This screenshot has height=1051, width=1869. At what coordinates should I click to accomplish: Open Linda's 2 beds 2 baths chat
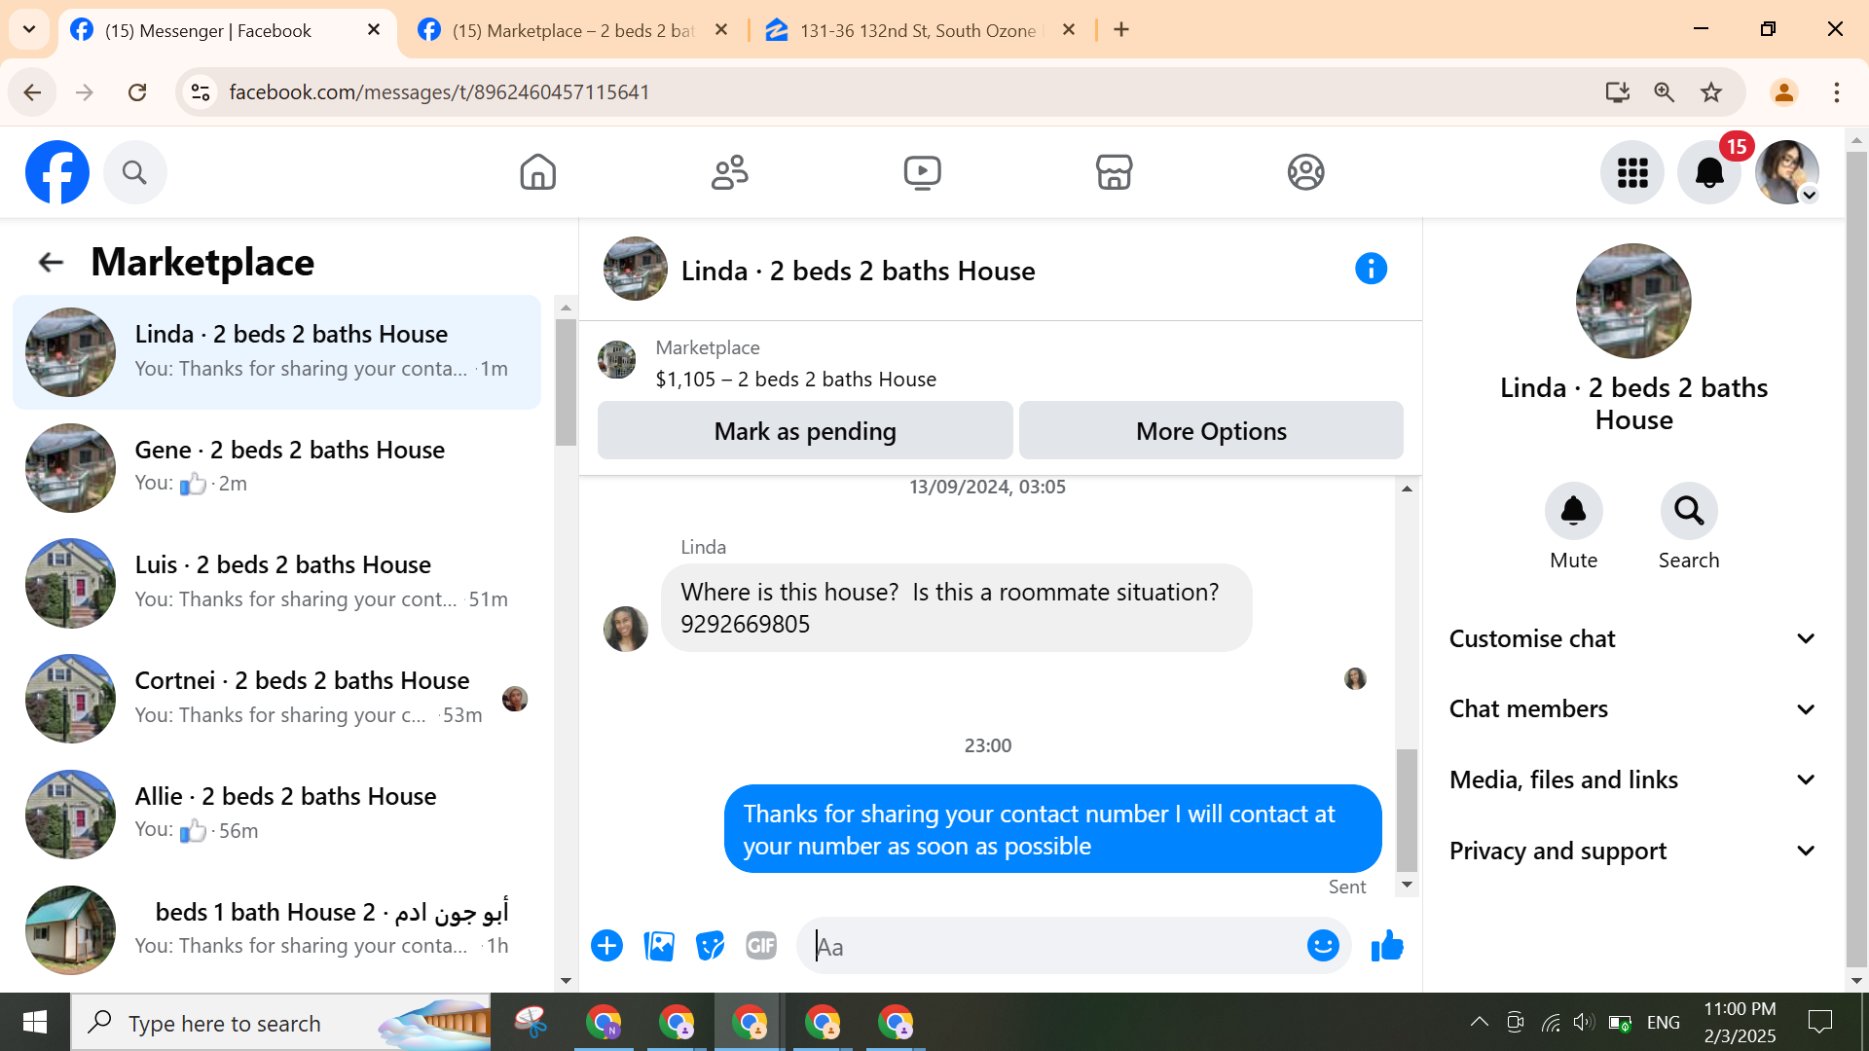click(276, 352)
